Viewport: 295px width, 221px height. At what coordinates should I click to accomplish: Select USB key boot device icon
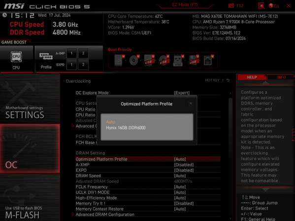[179, 60]
